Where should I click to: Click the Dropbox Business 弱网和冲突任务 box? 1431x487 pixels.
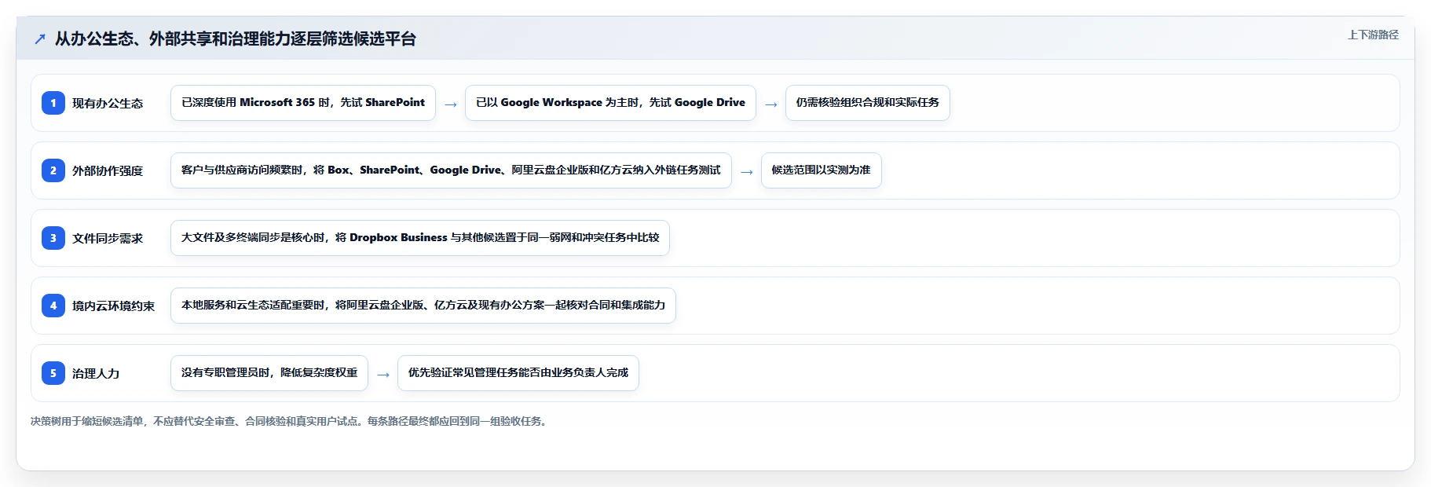[x=420, y=238]
